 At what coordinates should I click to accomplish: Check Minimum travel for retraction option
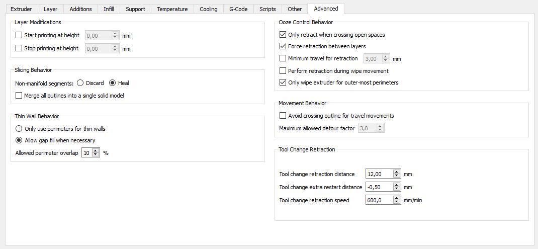point(283,58)
